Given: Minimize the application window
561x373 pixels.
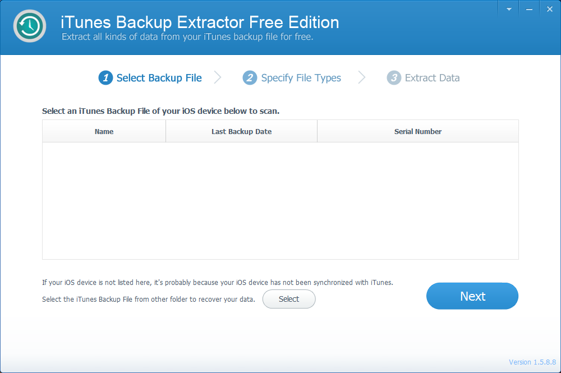Looking at the screenshot, I should point(528,8).
